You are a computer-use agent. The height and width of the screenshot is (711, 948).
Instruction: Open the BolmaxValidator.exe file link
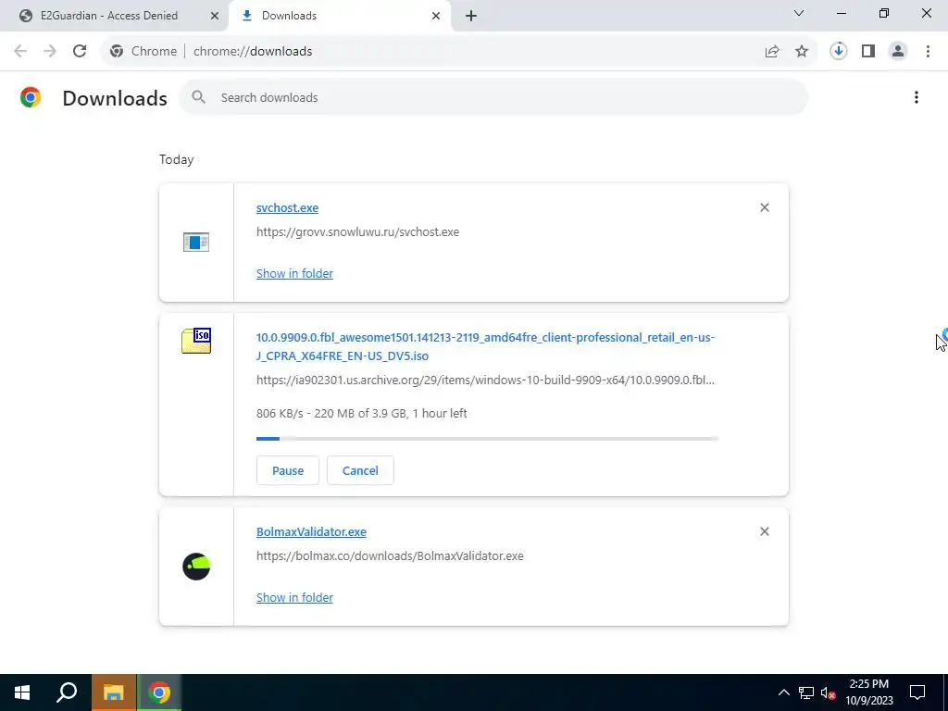coord(311,532)
